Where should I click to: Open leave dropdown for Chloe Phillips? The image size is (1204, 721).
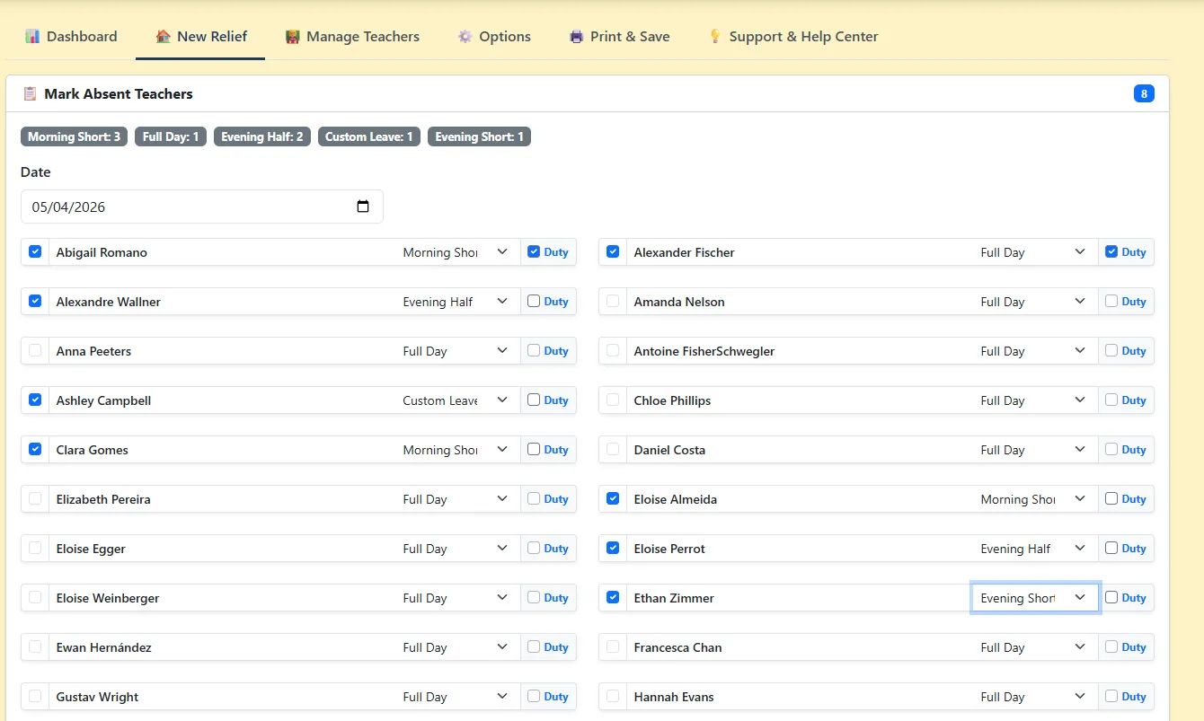click(1035, 400)
